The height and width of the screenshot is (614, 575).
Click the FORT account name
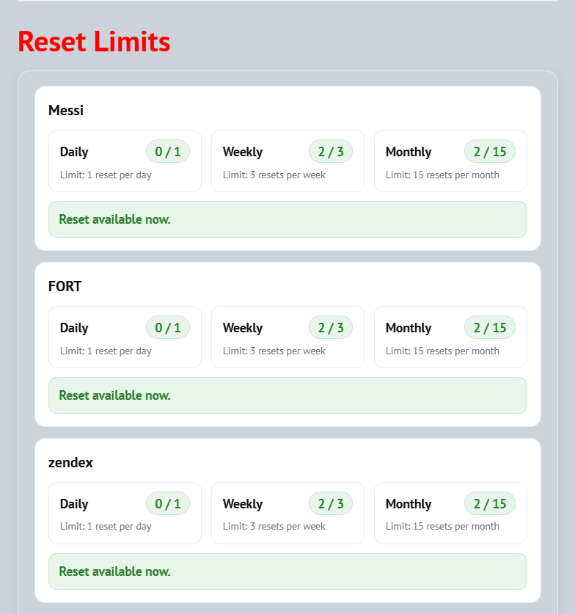coord(65,287)
